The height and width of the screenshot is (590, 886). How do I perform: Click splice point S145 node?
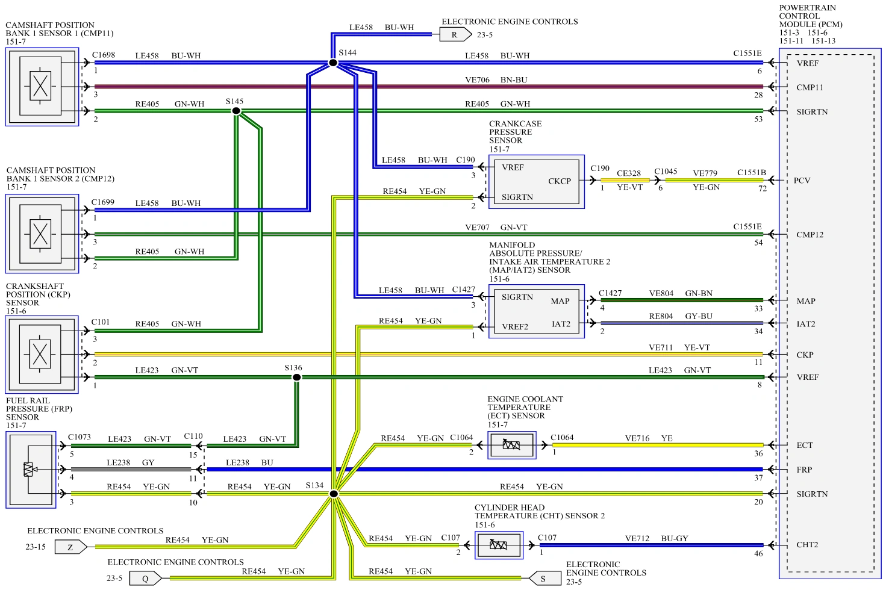click(x=237, y=111)
